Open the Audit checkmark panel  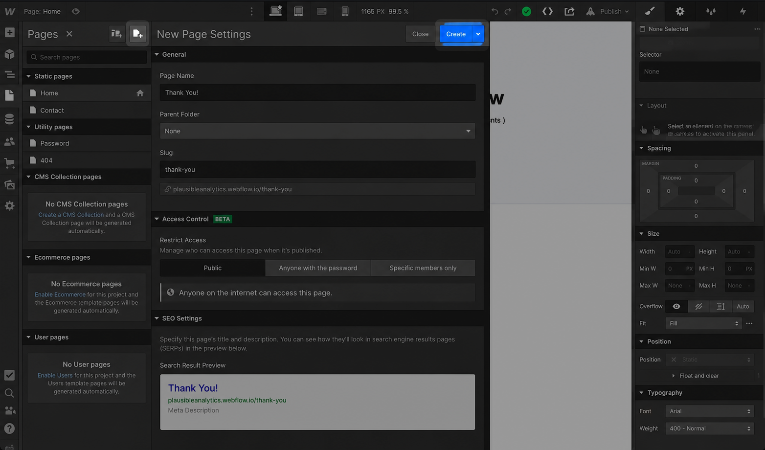tap(9, 375)
